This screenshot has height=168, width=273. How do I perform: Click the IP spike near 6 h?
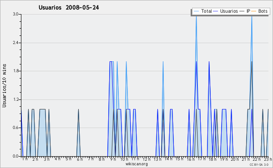pyautogui.click(x=78, y=133)
